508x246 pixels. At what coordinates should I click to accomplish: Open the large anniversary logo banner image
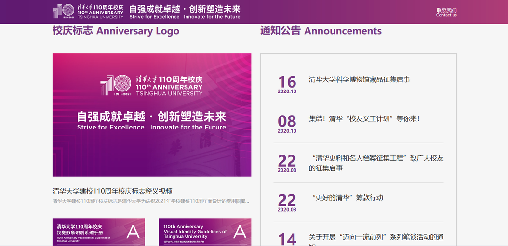coord(152,115)
